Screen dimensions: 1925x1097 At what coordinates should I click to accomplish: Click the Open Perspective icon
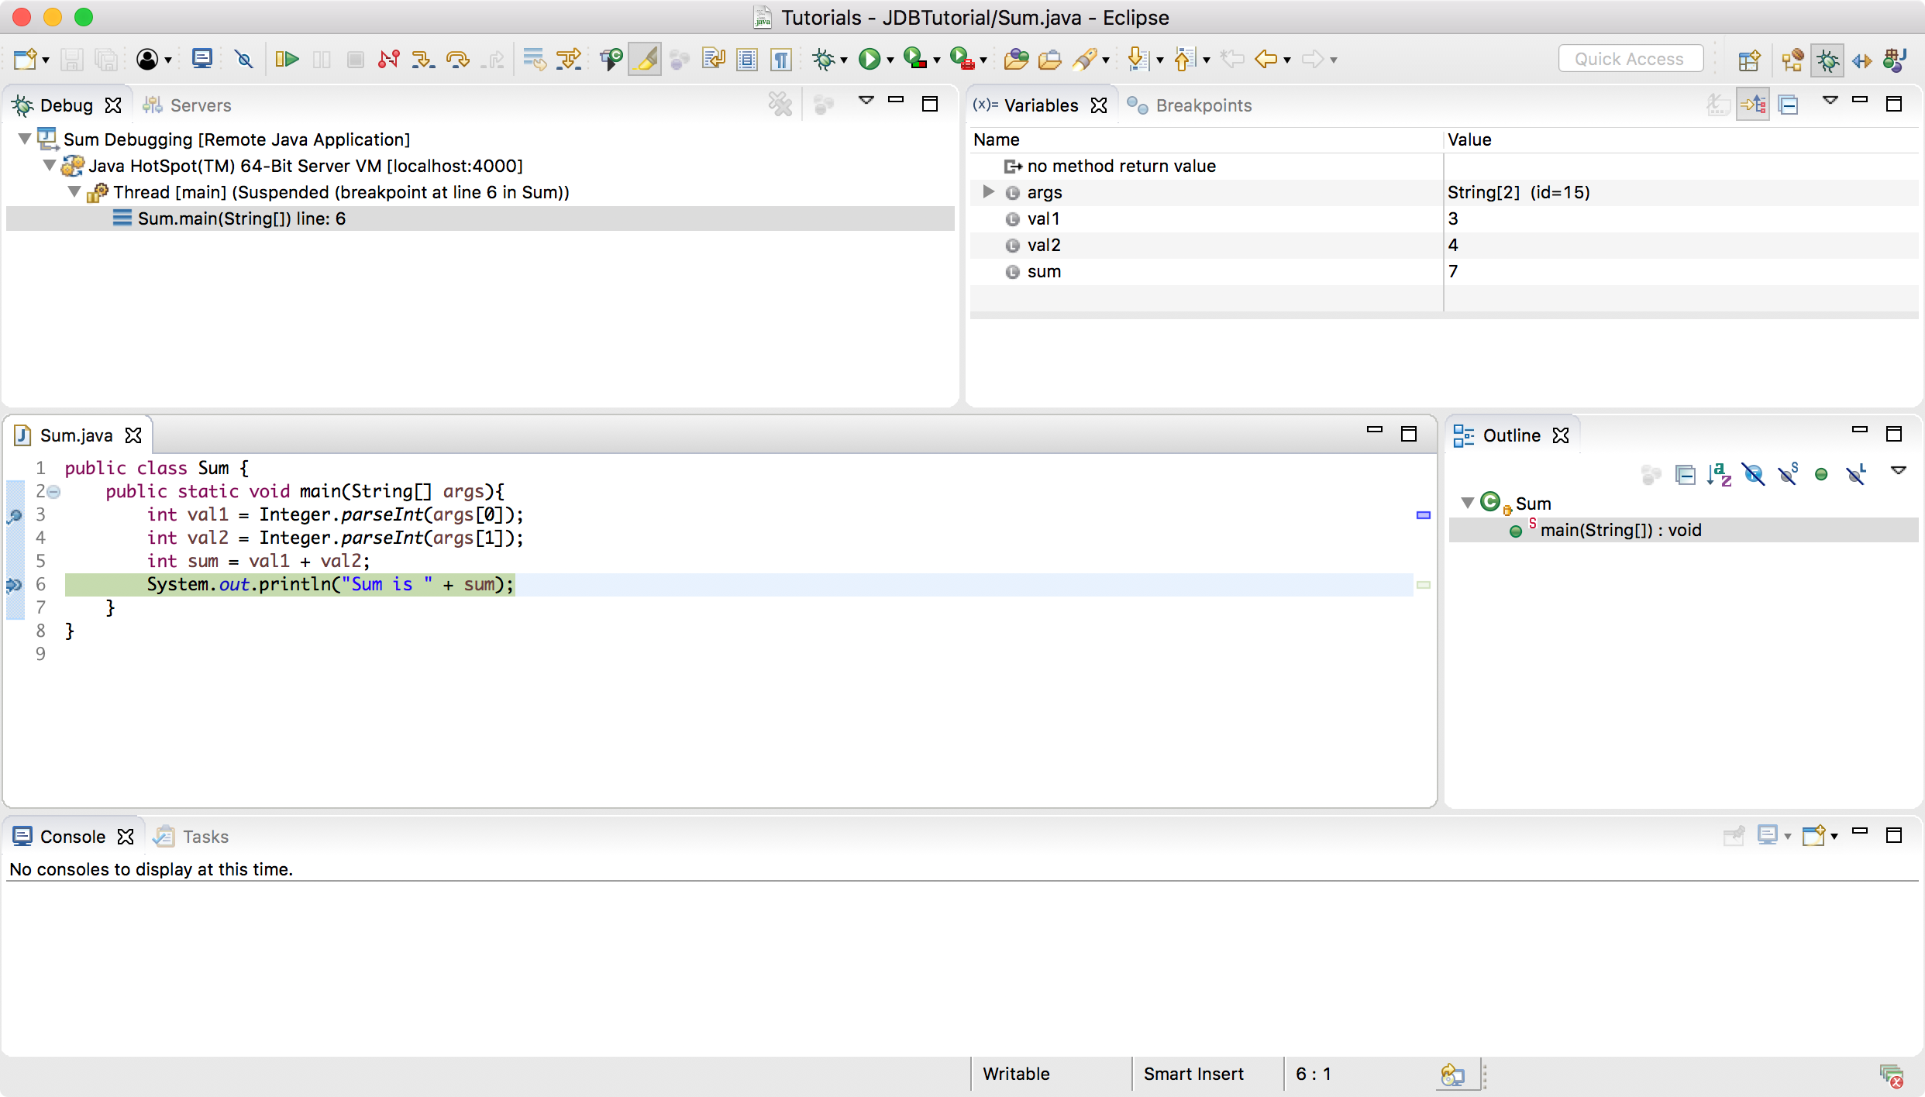(1749, 60)
